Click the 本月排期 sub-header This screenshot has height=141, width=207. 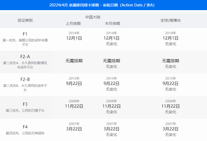pos(112,23)
